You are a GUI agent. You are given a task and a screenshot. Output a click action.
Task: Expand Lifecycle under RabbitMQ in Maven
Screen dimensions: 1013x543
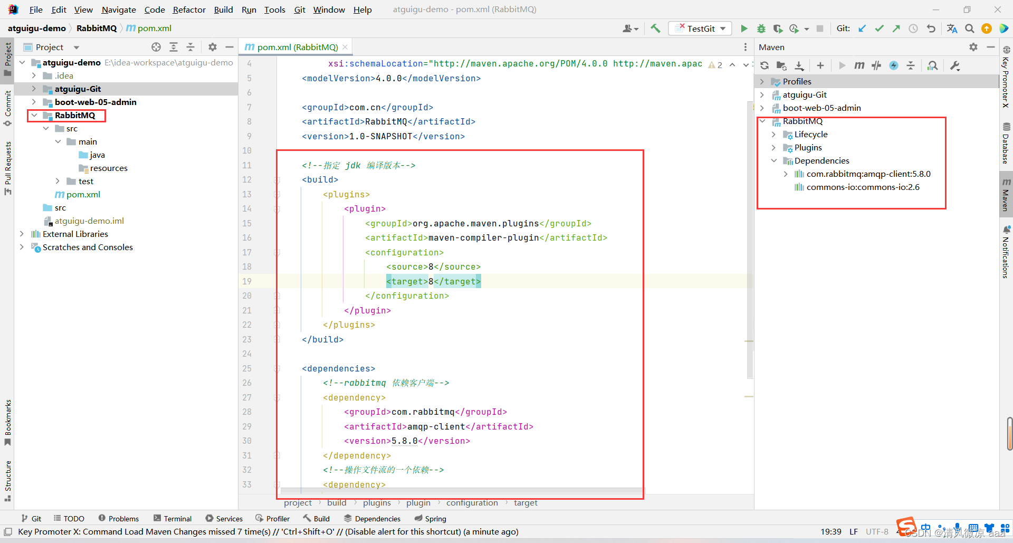click(773, 135)
